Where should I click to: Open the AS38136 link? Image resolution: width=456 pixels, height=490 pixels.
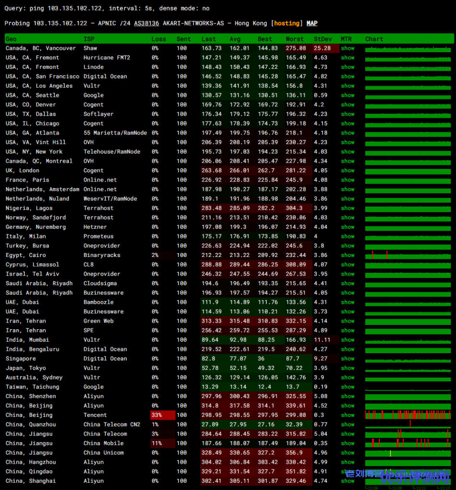tap(147, 23)
